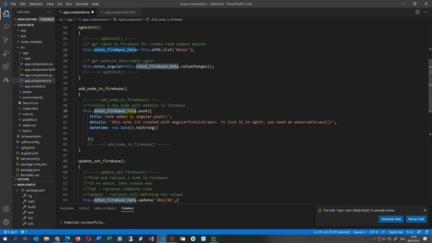Viewport: 432px width, 243px height.
Task: Expand the dist folder
Action: pyautogui.click(x=23, y=30)
